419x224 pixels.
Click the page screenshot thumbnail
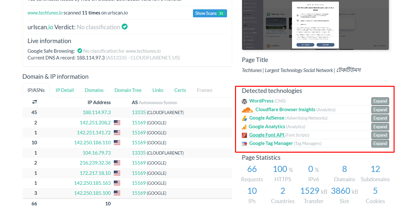(315, 25)
